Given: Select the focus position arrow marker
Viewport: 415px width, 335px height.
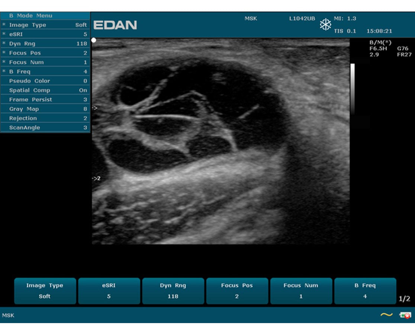Looking at the screenshot, I should [x=94, y=108].
